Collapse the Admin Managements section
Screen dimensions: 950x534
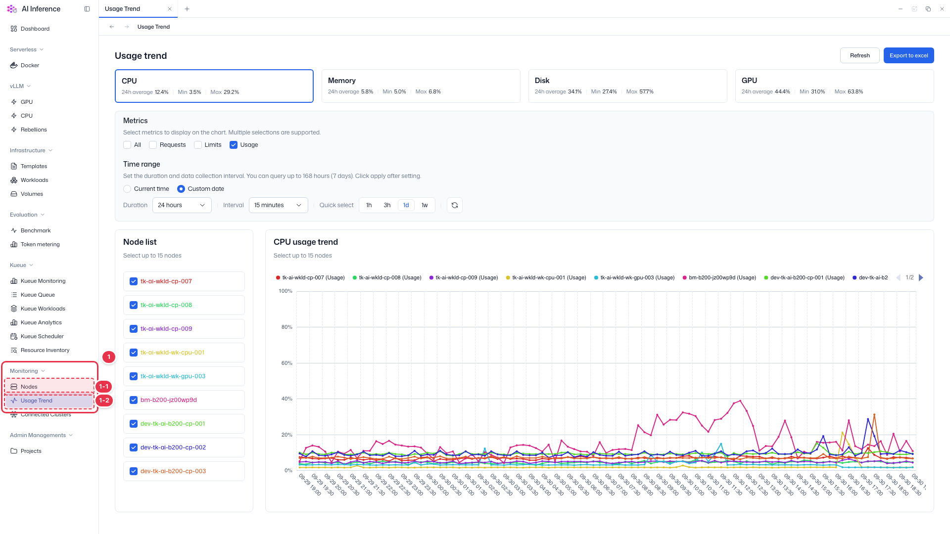(x=41, y=435)
